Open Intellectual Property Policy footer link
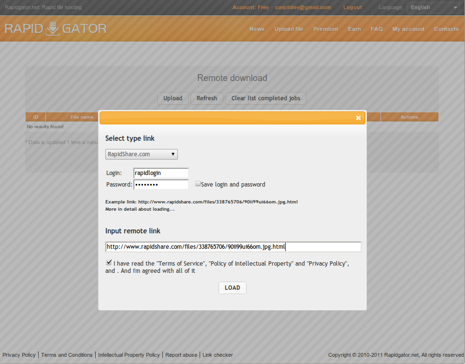Screen dimensions: 465x364 pyautogui.click(x=129, y=355)
